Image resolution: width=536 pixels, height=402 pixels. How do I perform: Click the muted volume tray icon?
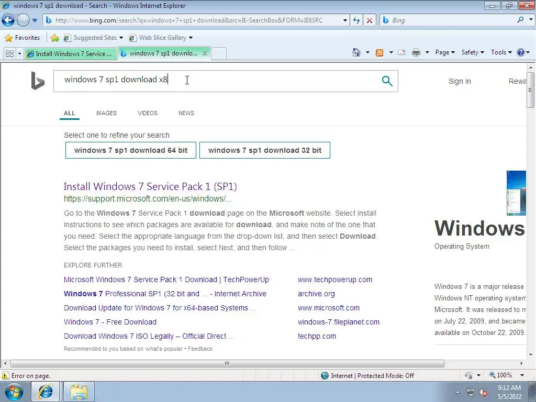(483, 393)
